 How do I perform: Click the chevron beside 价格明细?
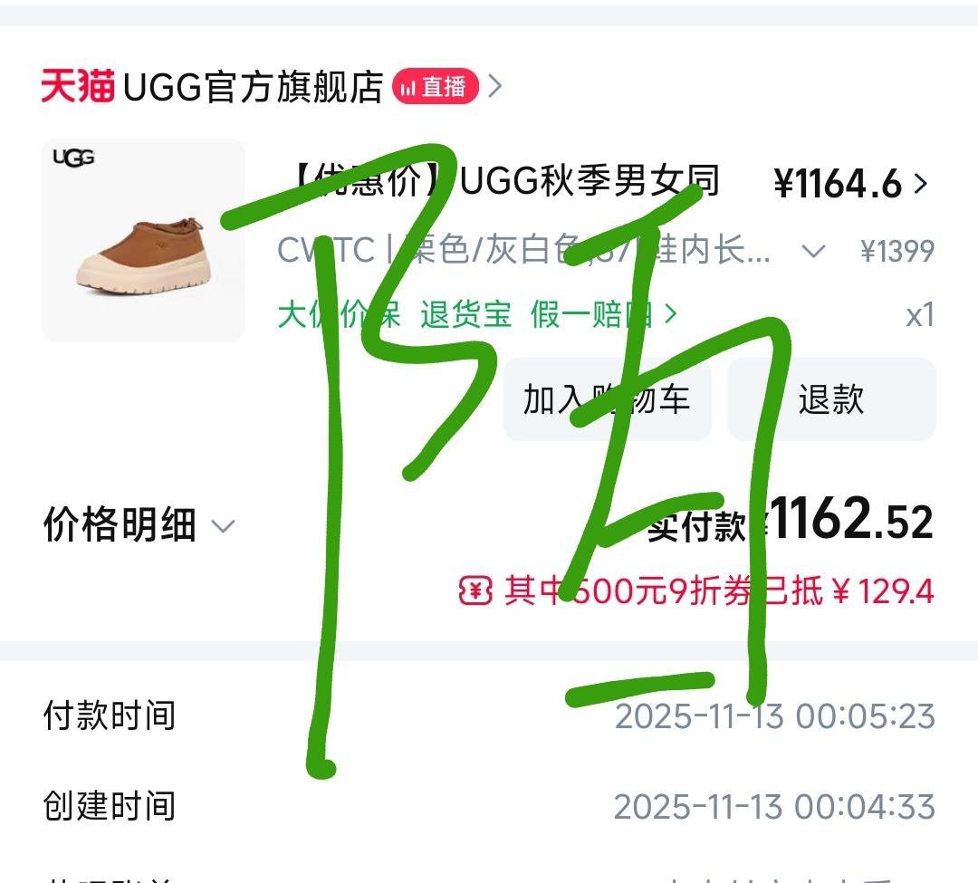(x=223, y=526)
